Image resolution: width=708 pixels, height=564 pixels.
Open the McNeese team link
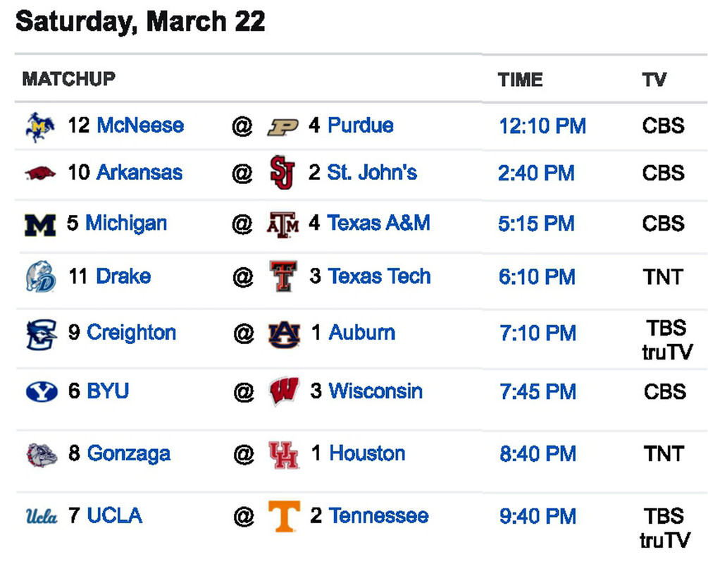[140, 125]
